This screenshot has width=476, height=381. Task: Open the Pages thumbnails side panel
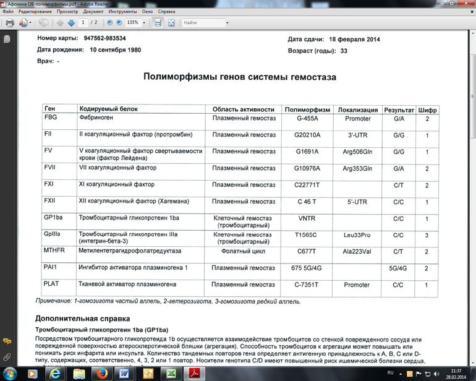(7, 39)
